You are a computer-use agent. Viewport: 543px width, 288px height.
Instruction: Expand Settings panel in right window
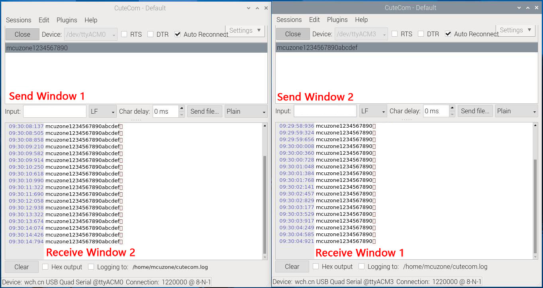tap(516, 30)
